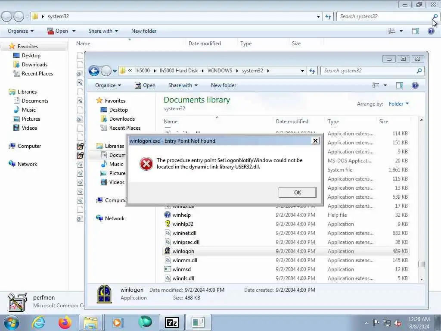Launch Internet Explorer from taskbar

pyautogui.click(x=38, y=322)
